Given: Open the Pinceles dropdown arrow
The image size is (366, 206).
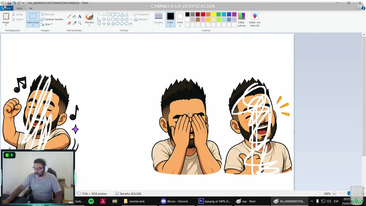Looking at the screenshot, I should pos(89,25).
